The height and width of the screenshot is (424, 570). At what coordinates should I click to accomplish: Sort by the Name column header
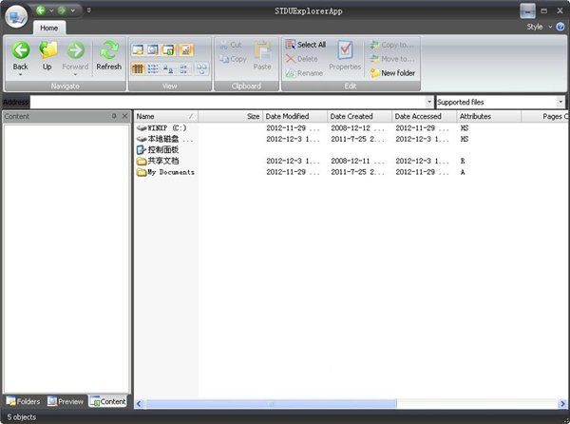166,116
